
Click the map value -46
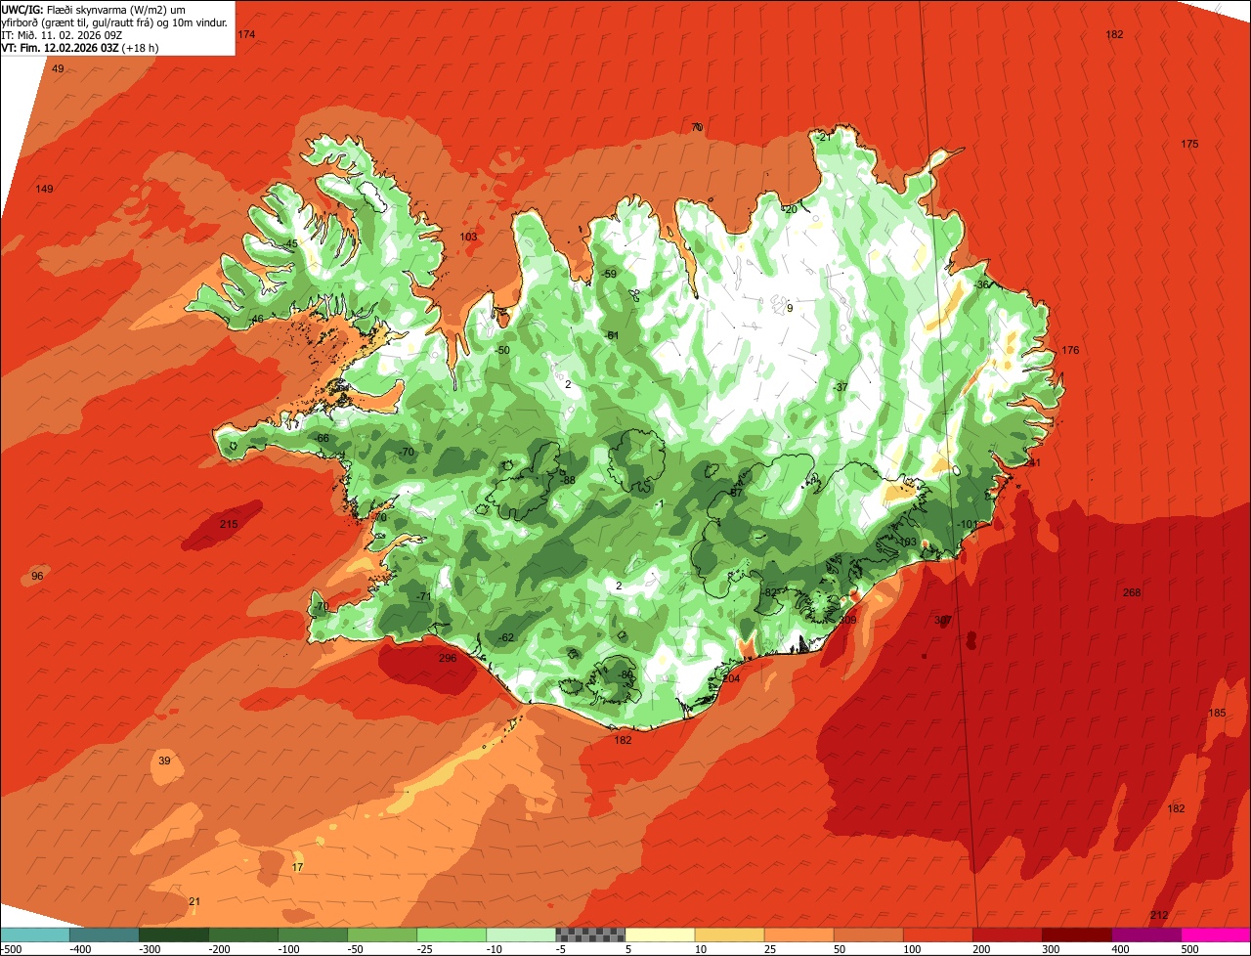pyautogui.click(x=256, y=320)
